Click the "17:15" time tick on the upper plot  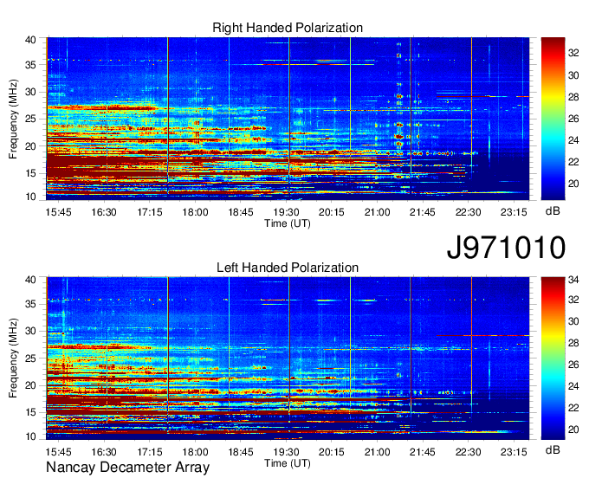tap(150, 212)
